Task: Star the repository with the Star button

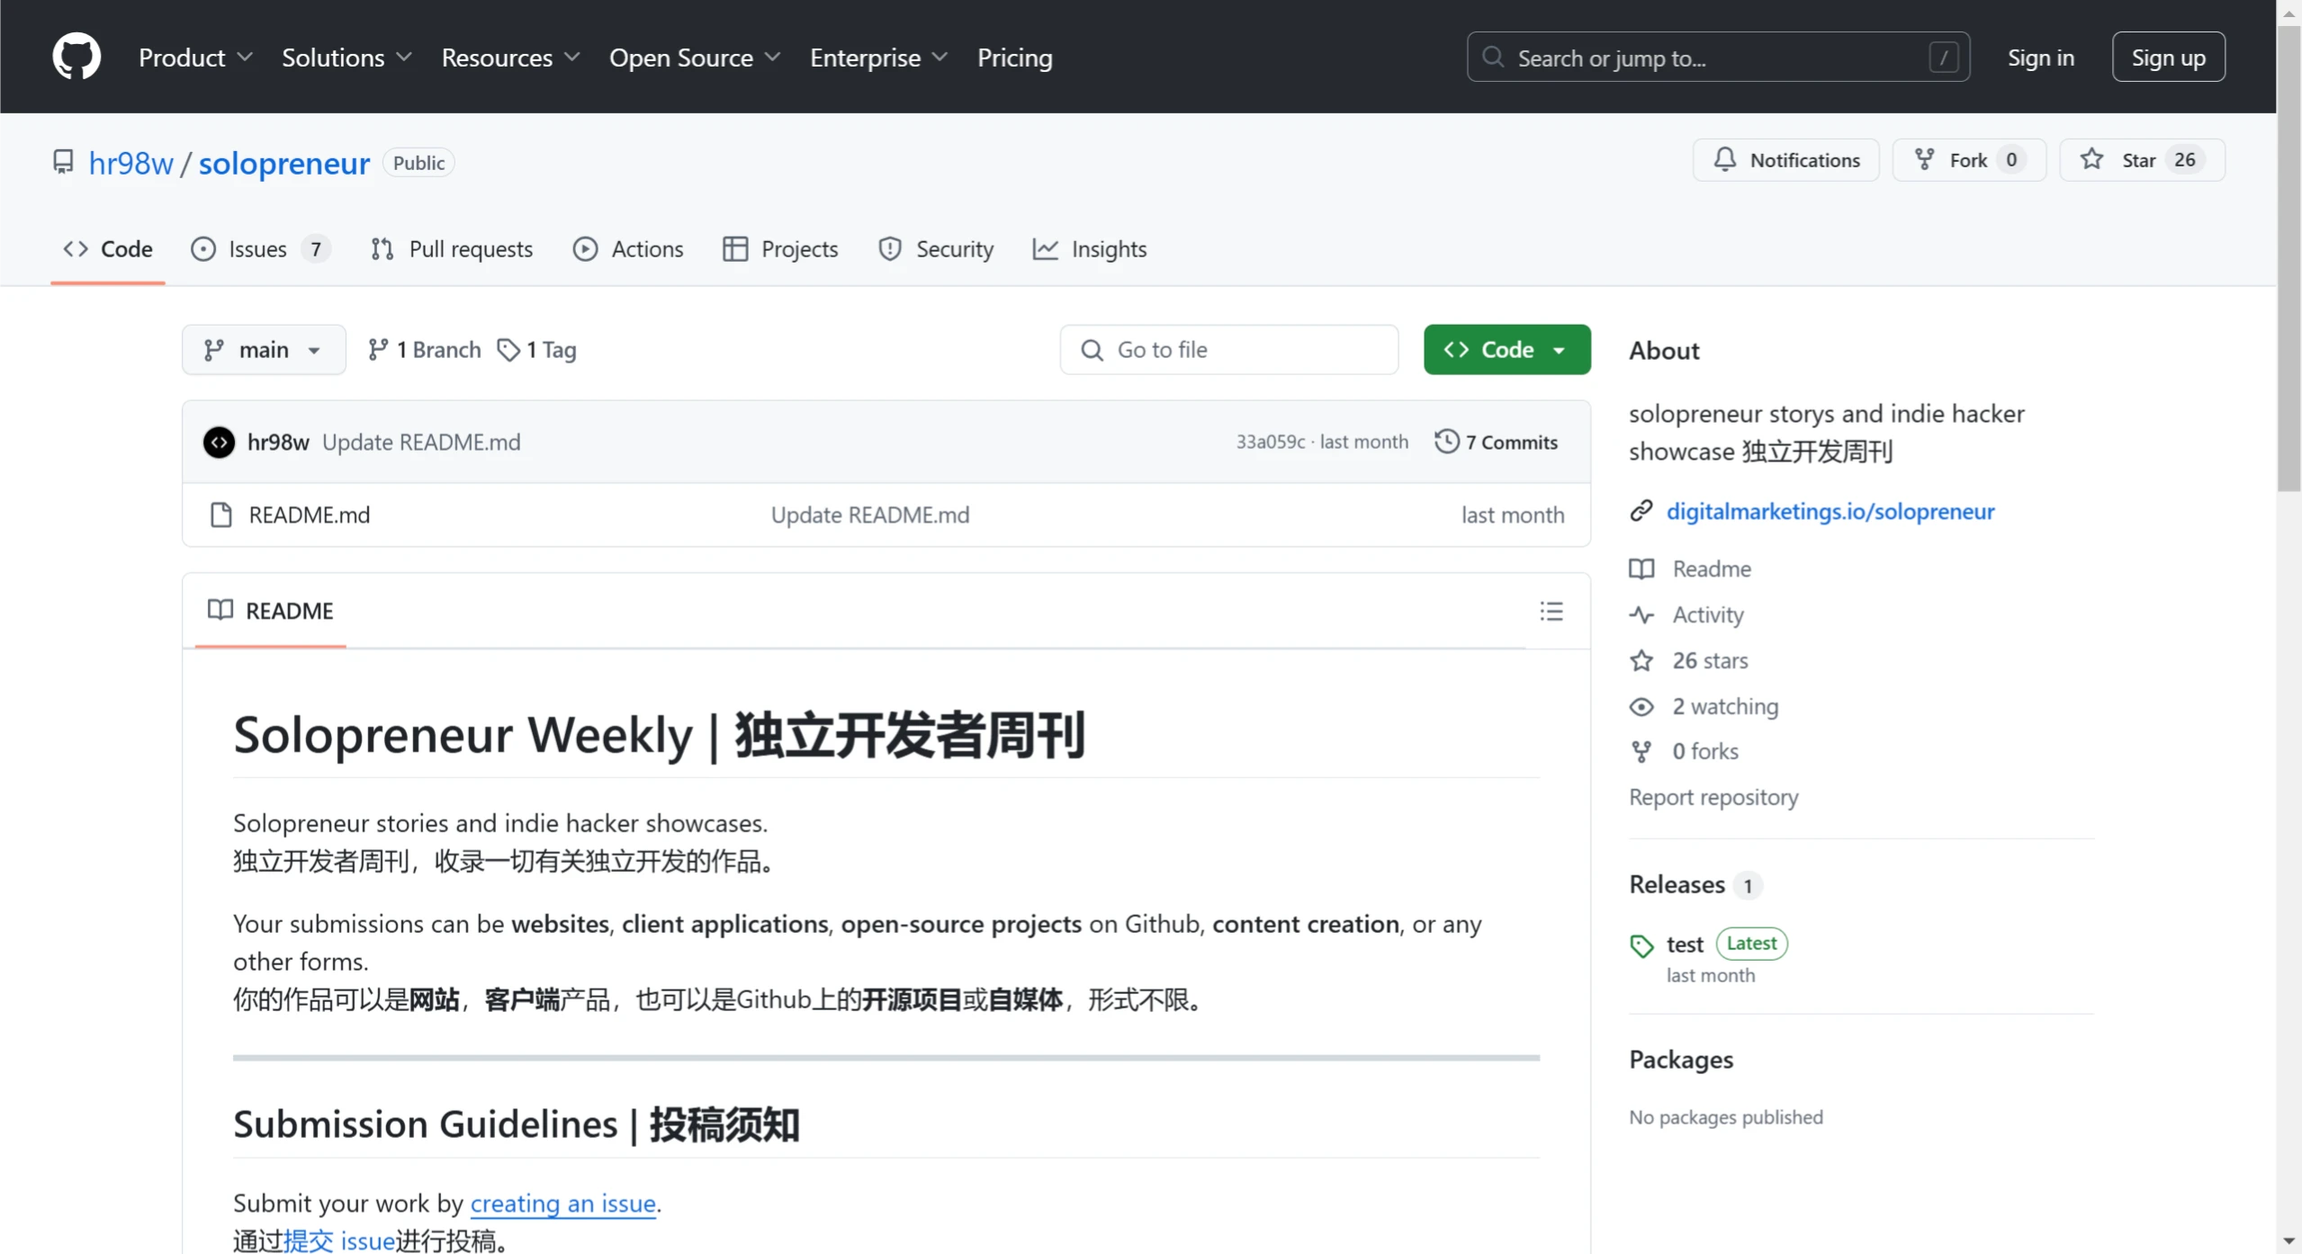Action: (x=2142, y=159)
